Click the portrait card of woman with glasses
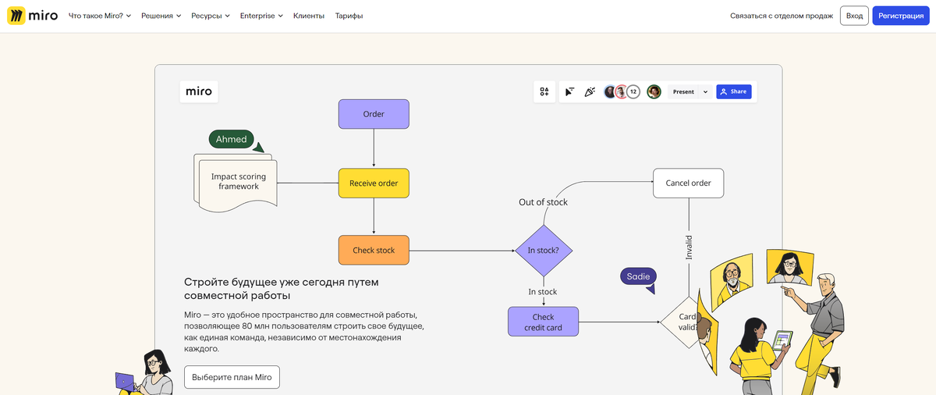Image resolution: width=936 pixels, height=395 pixels. (789, 267)
